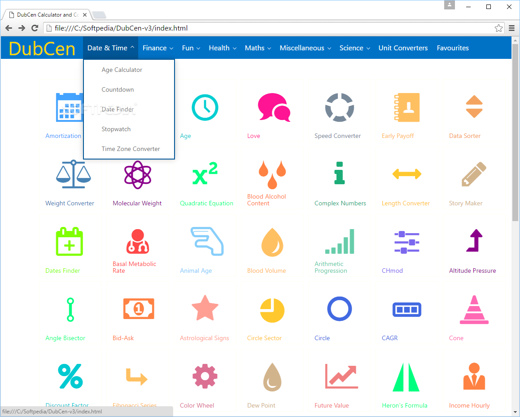Select Time Zone Converter from the dropdown
The height and width of the screenshot is (417, 520).
point(129,149)
